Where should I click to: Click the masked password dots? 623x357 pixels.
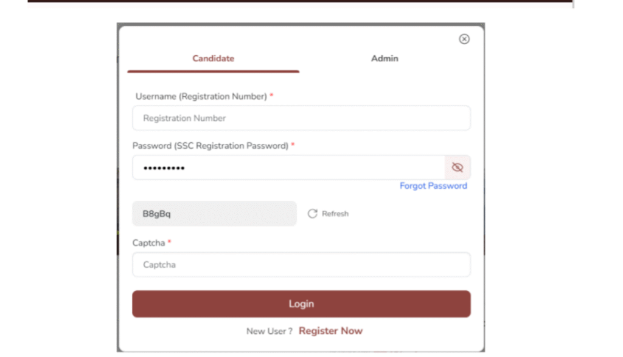pyautogui.click(x=164, y=168)
